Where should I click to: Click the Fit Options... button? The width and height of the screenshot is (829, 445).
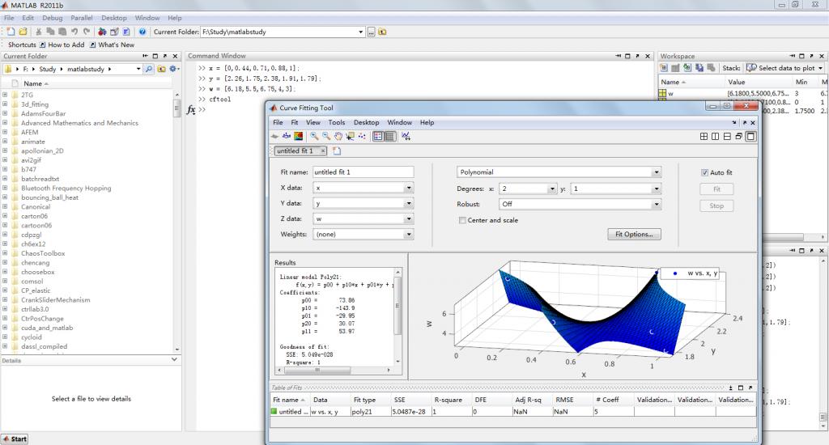click(633, 235)
